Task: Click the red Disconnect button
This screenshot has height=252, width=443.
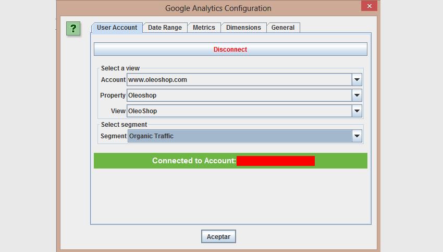Action: pos(230,49)
